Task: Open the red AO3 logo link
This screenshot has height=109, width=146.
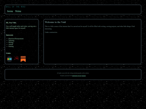Action: (x=16, y=58)
